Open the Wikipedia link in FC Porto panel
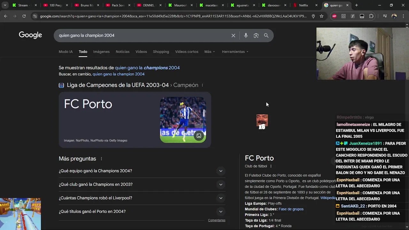This screenshot has width=409, height=230. coord(328,198)
